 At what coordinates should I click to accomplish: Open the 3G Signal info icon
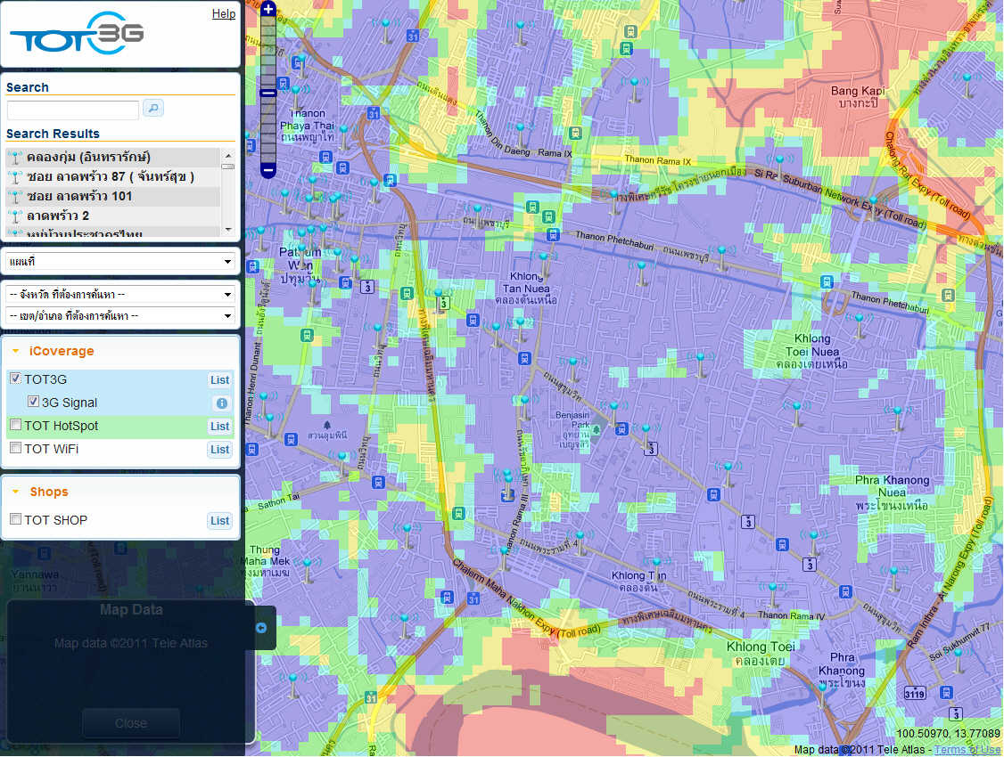pyautogui.click(x=220, y=403)
